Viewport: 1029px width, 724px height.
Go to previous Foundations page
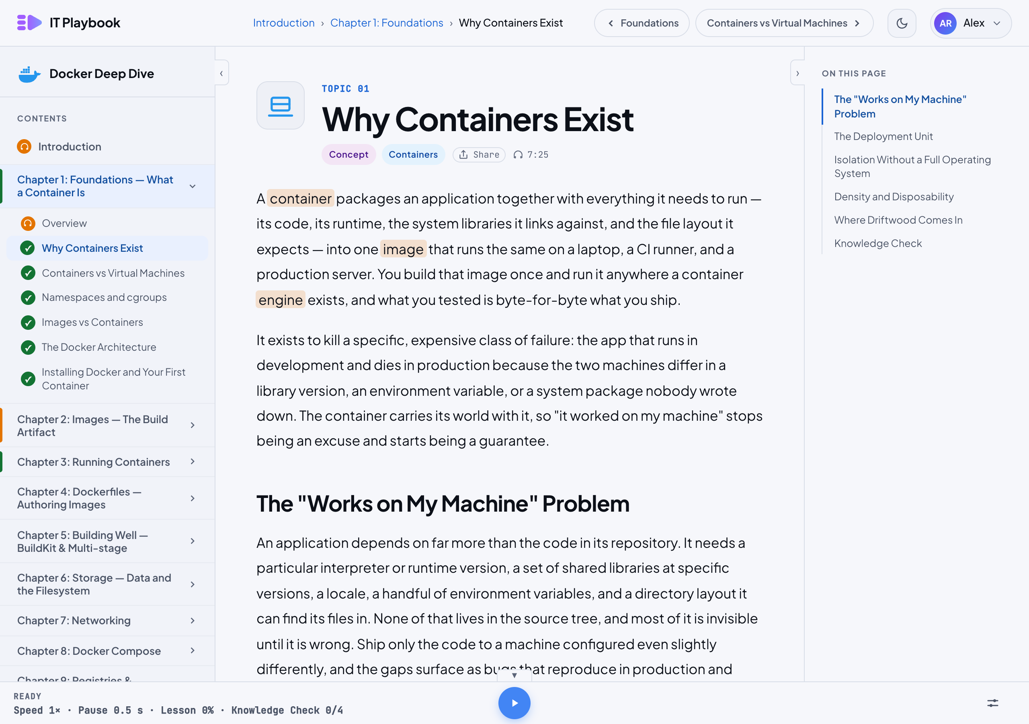(x=642, y=23)
